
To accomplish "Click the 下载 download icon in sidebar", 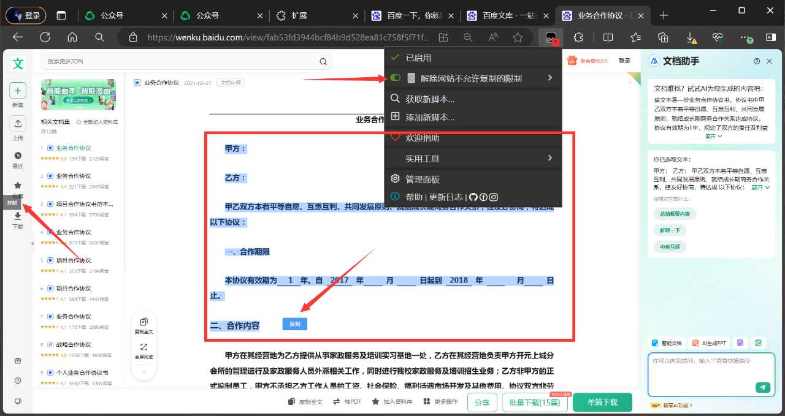I will click(18, 216).
